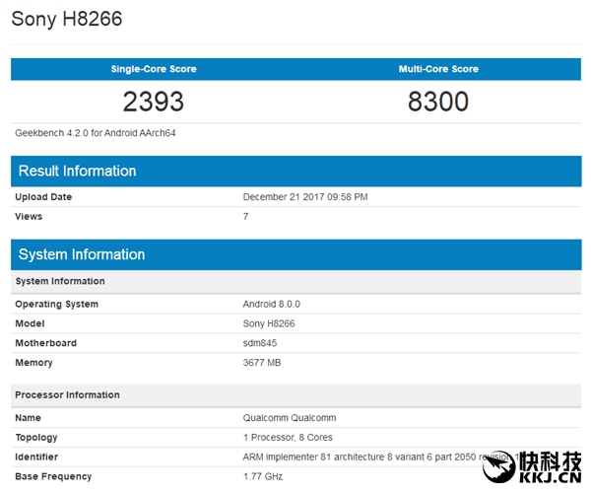Viewport: 591px width, 493px height.
Task: Select the Android 8.0.0 value
Action: [x=272, y=304]
